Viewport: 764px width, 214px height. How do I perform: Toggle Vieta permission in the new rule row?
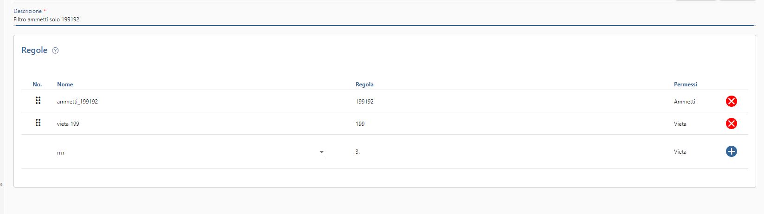[680, 152]
